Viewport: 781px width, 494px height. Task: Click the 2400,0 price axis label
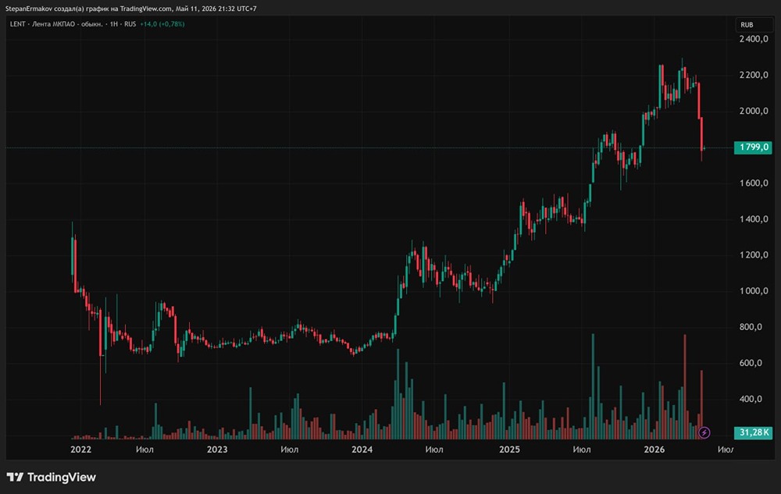tap(754, 39)
